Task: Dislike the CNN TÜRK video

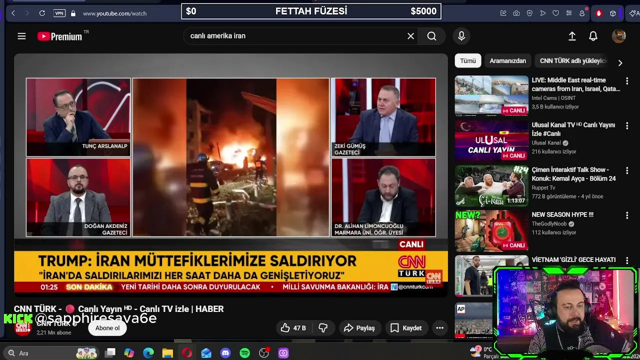Action: 323,328
